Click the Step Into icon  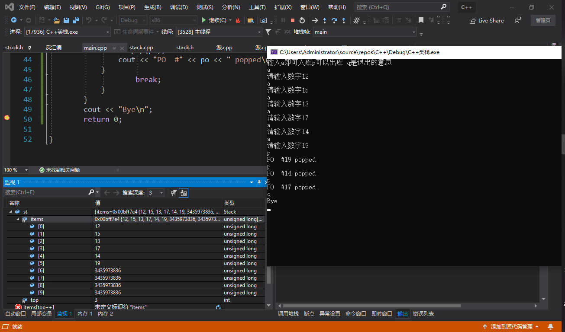point(325,20)
